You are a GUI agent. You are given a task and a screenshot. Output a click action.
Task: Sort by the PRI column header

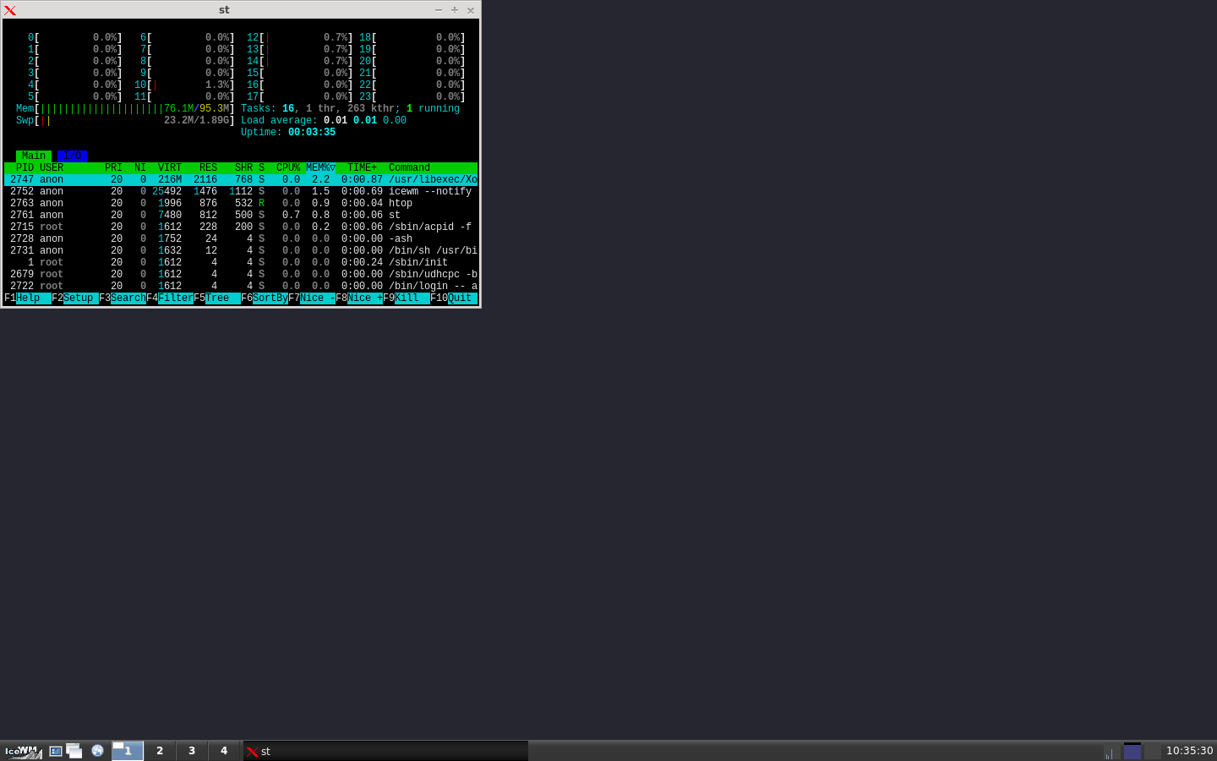coord(113,168)
